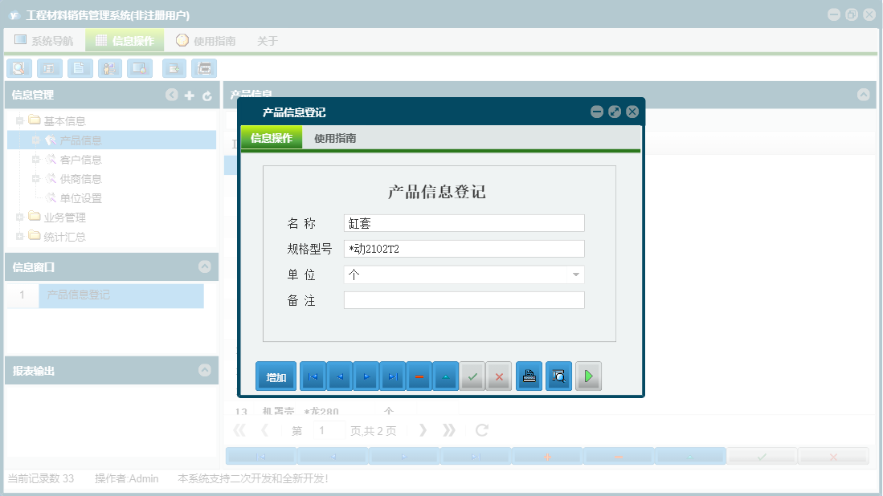This screenshot has height=496, width=883.
Task: Click inside the 备注 input field
Action: coord(464,300)
